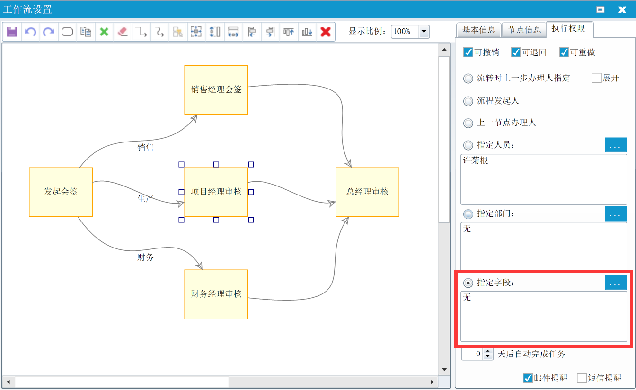The image size is (636, 390).
Task: Click the canvas horizontal scrollbar right arrow
Action: click(432, 381)
